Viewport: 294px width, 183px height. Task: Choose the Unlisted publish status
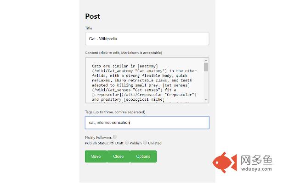[145, 143]
